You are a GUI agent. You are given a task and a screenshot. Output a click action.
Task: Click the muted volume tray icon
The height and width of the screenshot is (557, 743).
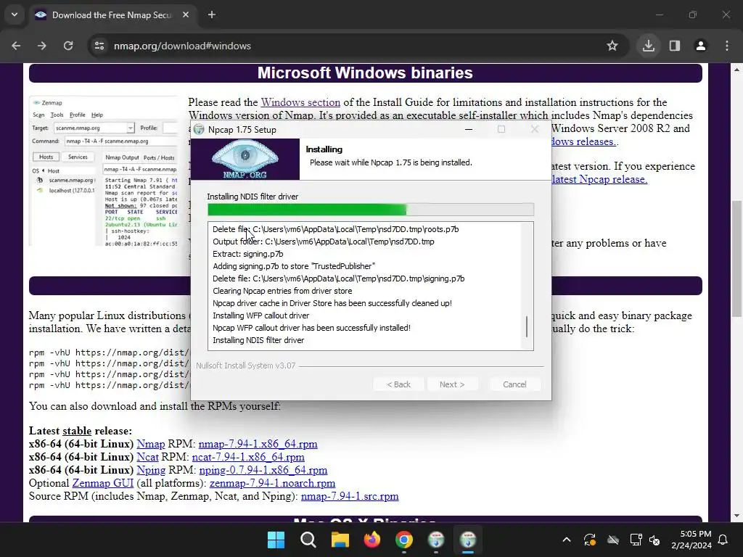tap(655, 540)
